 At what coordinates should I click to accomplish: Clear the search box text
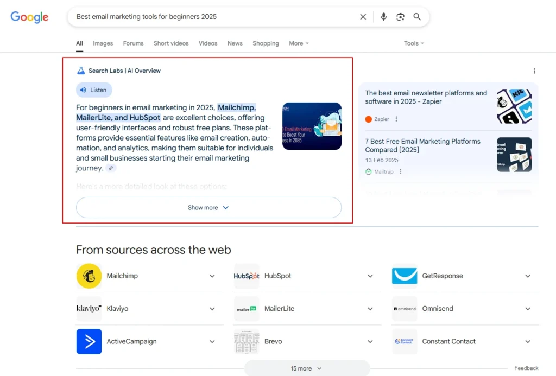(x=363, y=17)
